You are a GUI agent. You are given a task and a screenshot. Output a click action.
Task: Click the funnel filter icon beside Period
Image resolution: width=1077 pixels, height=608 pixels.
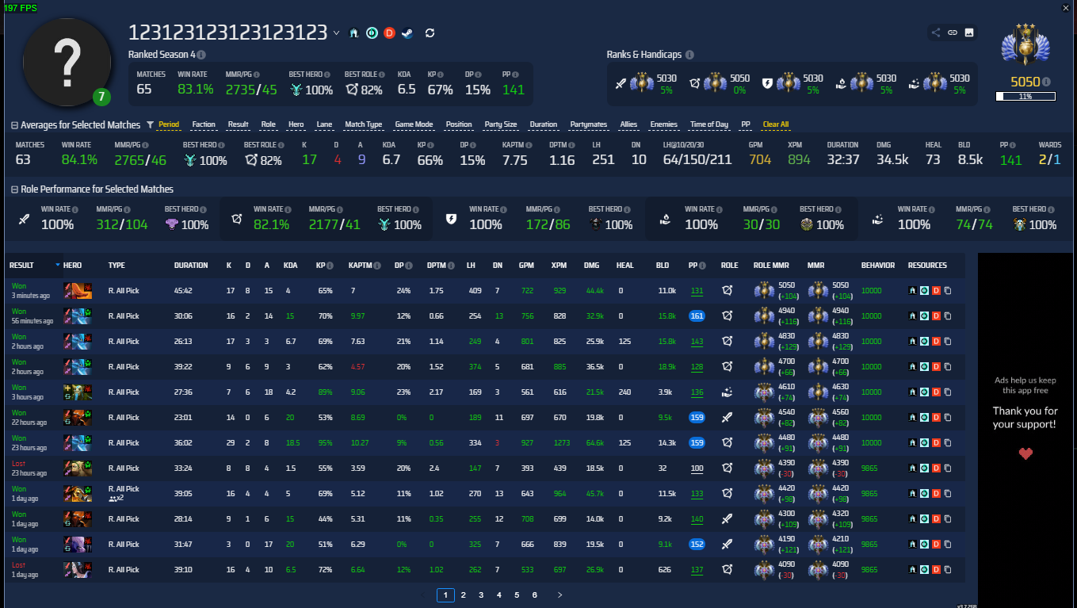pyautogui.click(x=150, y=124)
